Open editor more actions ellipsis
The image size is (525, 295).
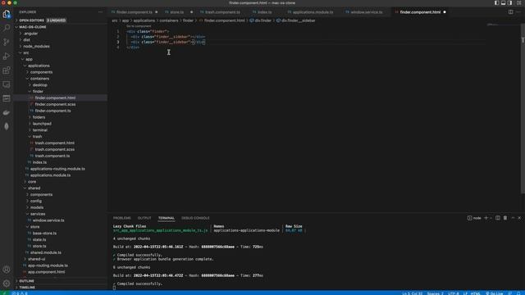tap(518, 12)
